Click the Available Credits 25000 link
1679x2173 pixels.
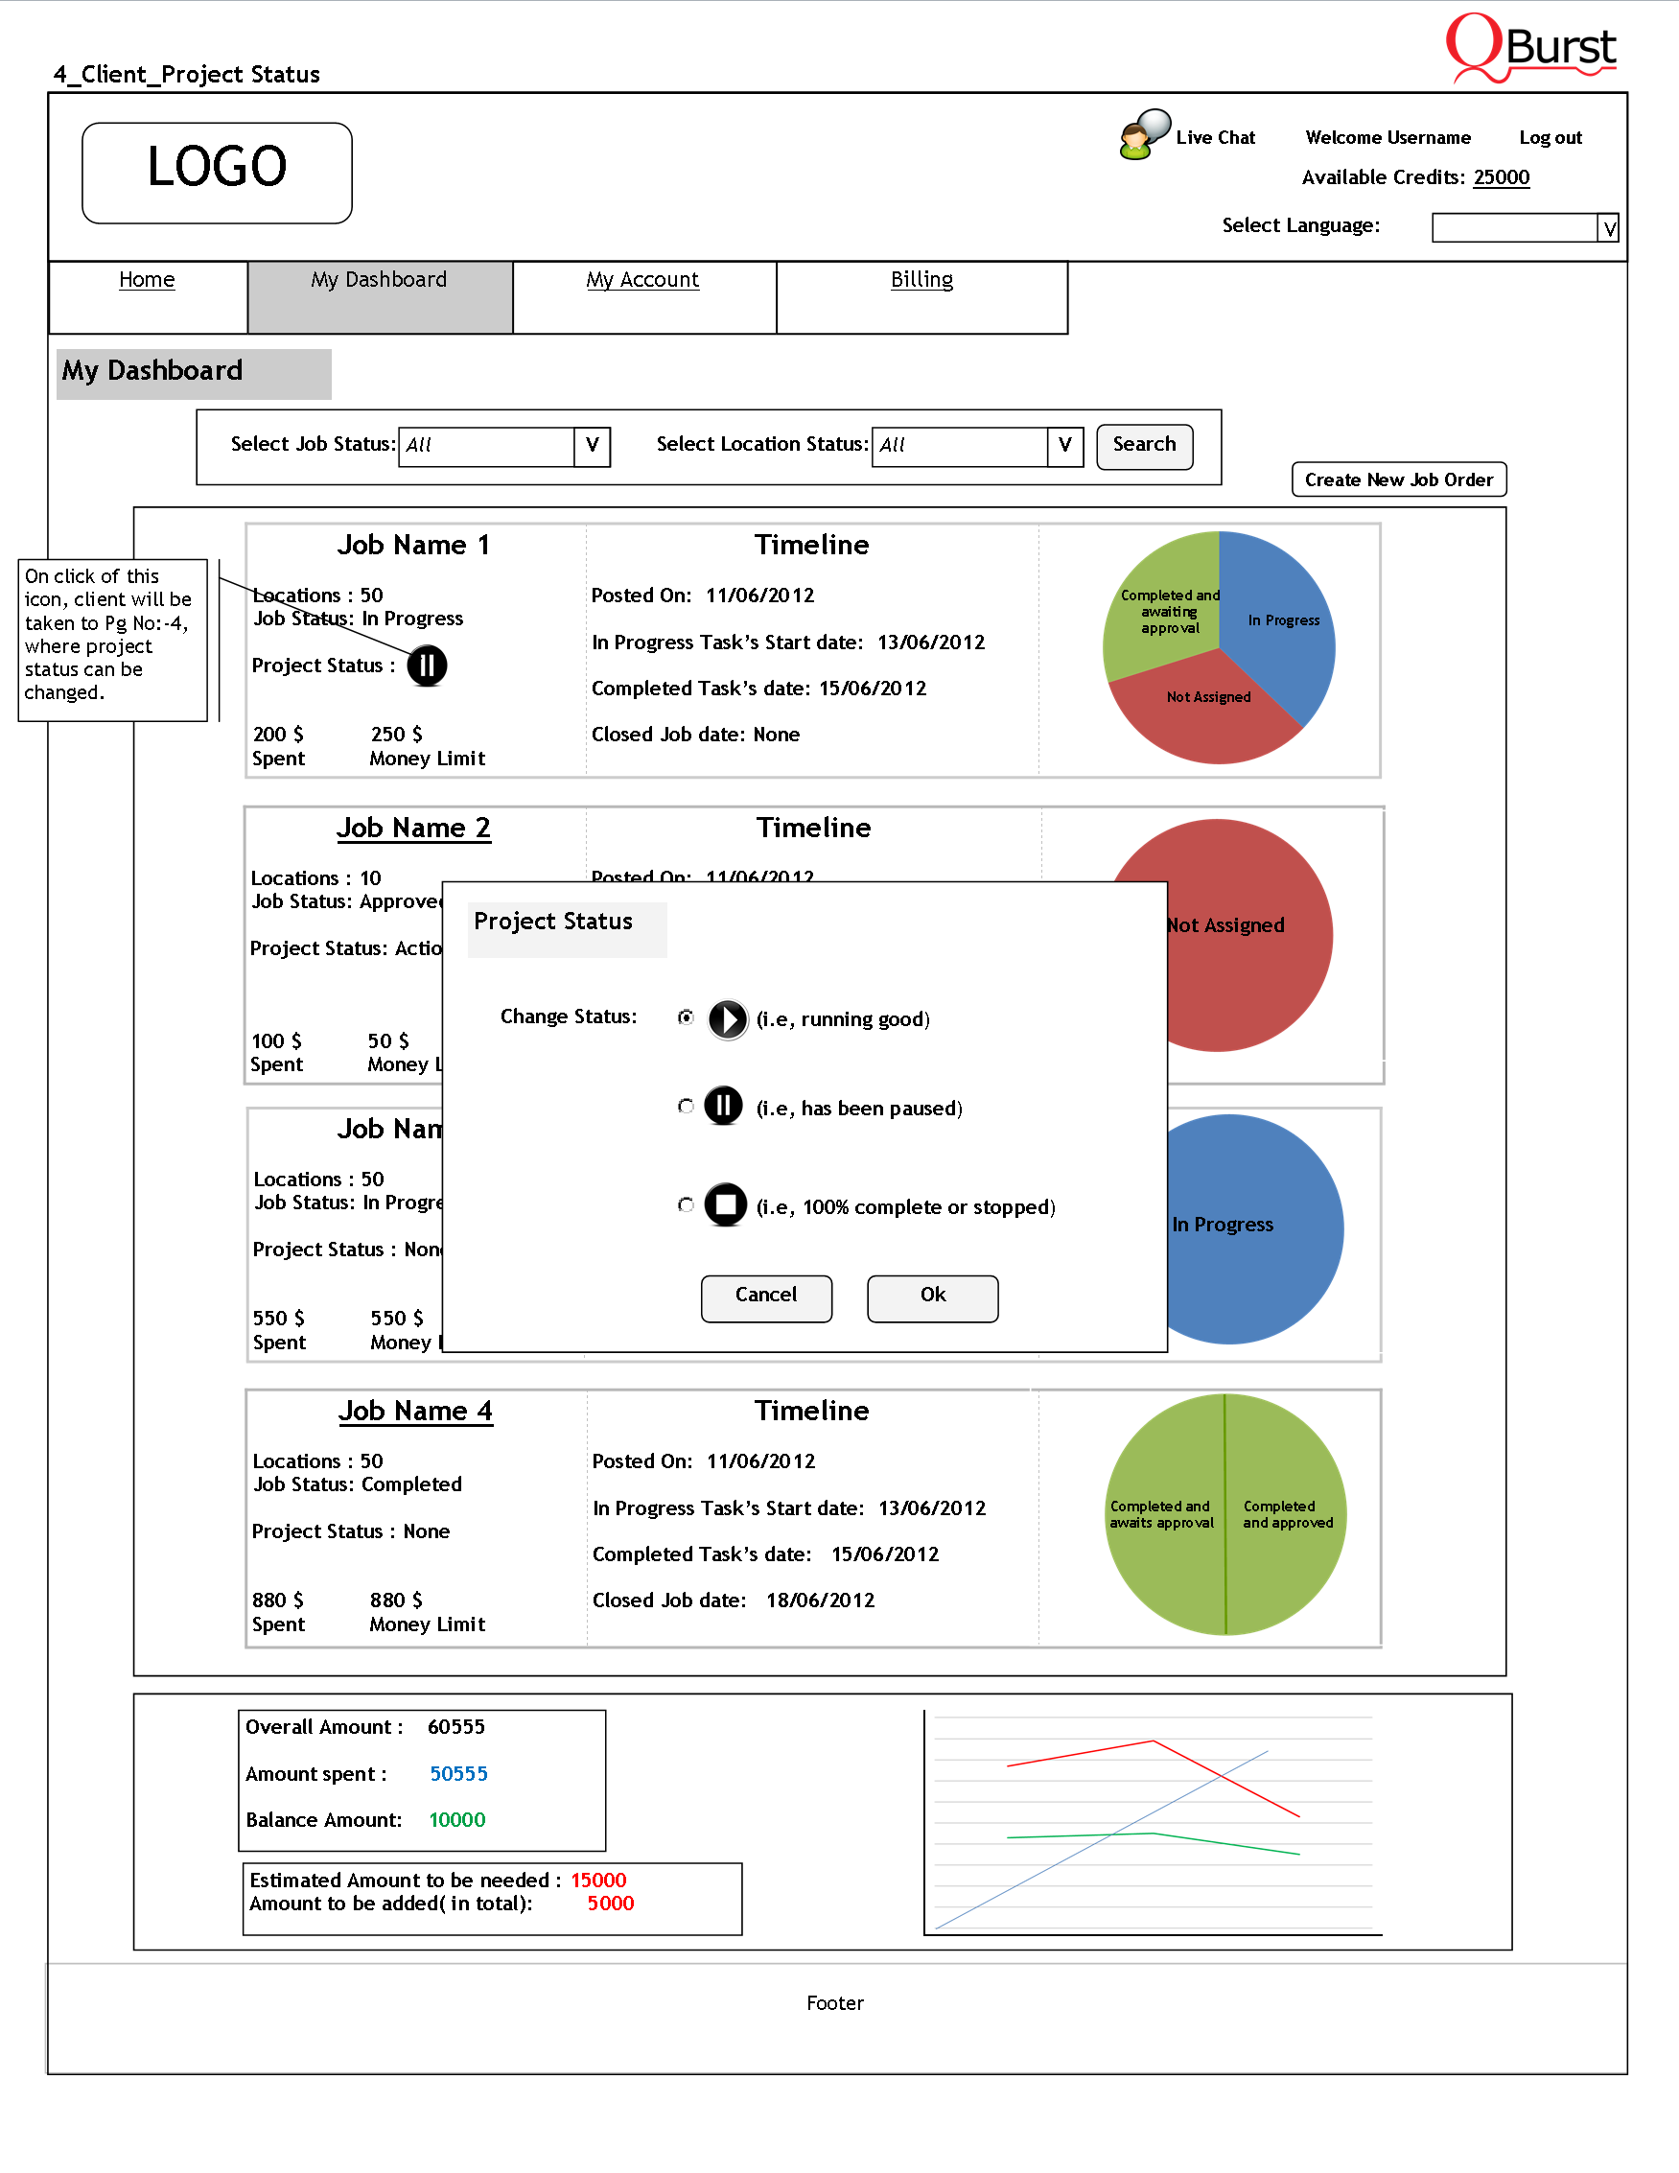(1500, 177)
